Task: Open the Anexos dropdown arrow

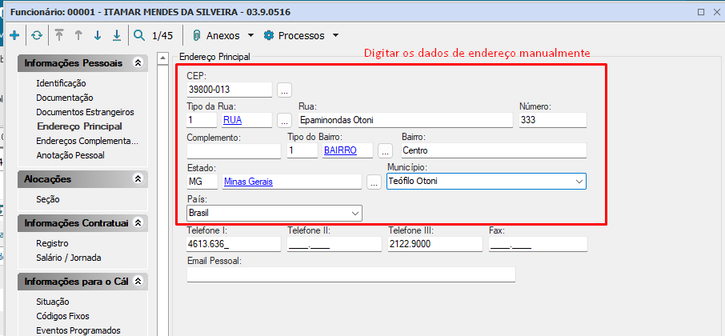Action: pyautogui.click(x=250, y=35)
